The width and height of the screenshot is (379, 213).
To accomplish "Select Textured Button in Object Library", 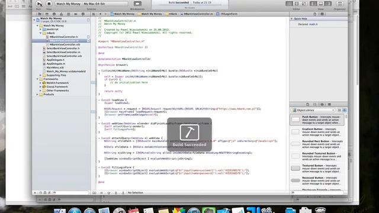I will coord(317,168).
